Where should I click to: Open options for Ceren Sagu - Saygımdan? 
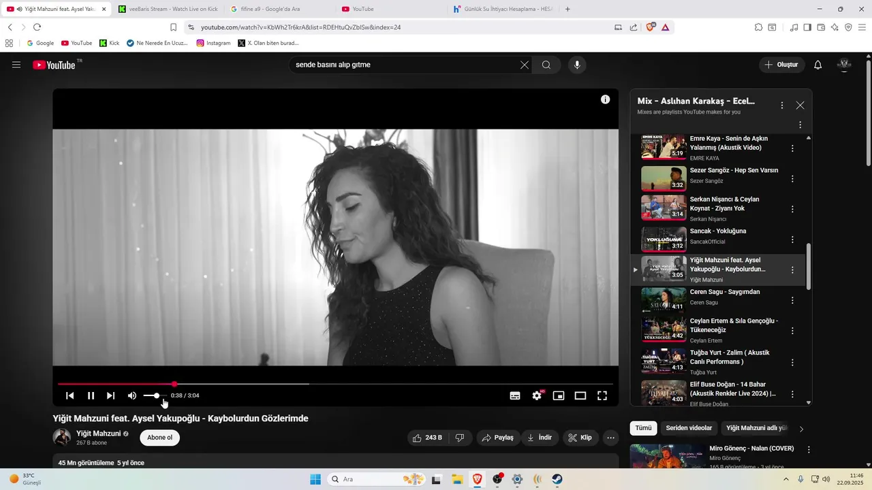(792, 300)
